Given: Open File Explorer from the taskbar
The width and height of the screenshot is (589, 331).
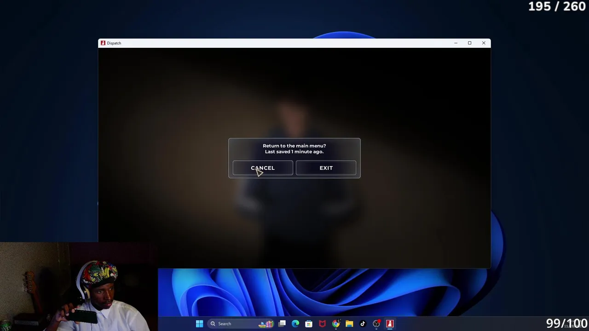Looking at the screenshot, I should click(349, 324).
